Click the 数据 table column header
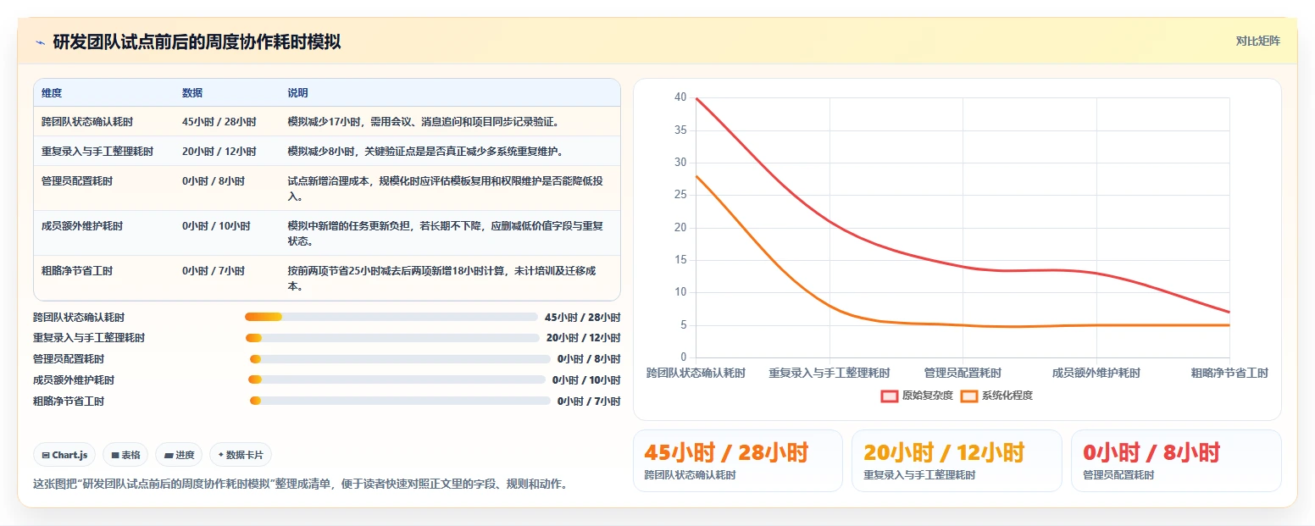The width and height of the screenshot is (1315, 526). (x=192, y=93)
